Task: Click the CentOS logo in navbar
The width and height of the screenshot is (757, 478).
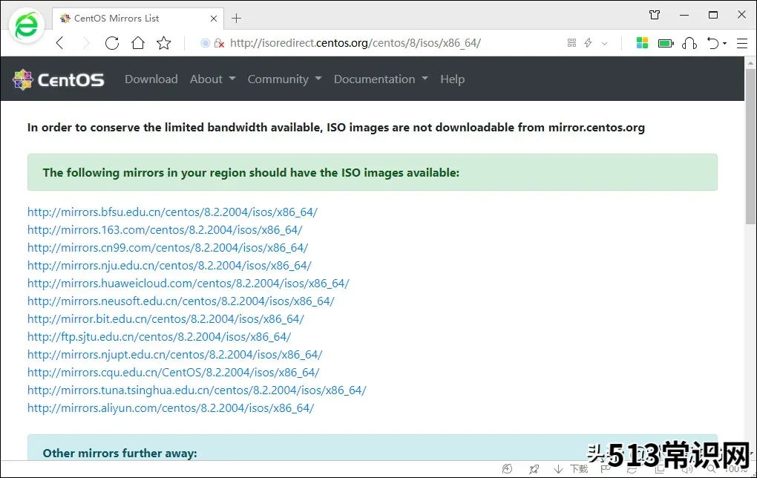Action: (x=59, y=79)
